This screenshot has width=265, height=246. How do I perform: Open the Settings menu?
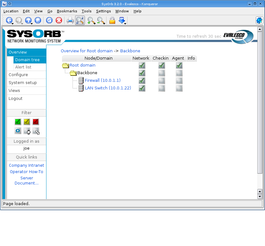click(x=103, y=11)
